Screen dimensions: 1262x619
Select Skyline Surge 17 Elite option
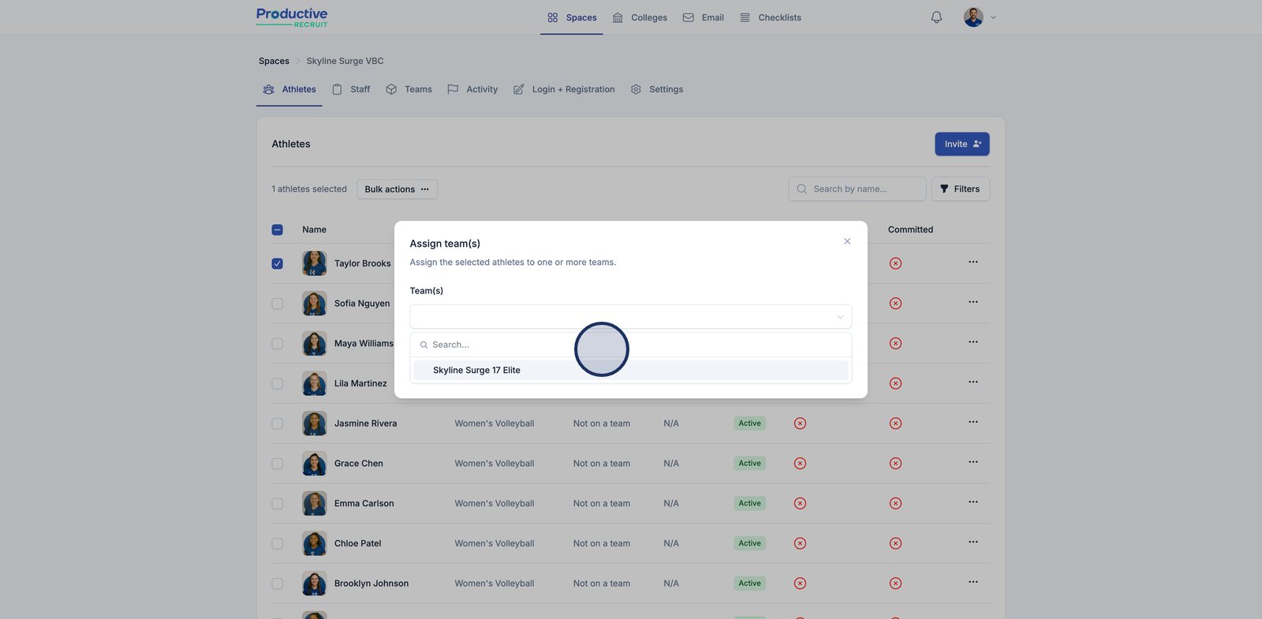[476, 371]
